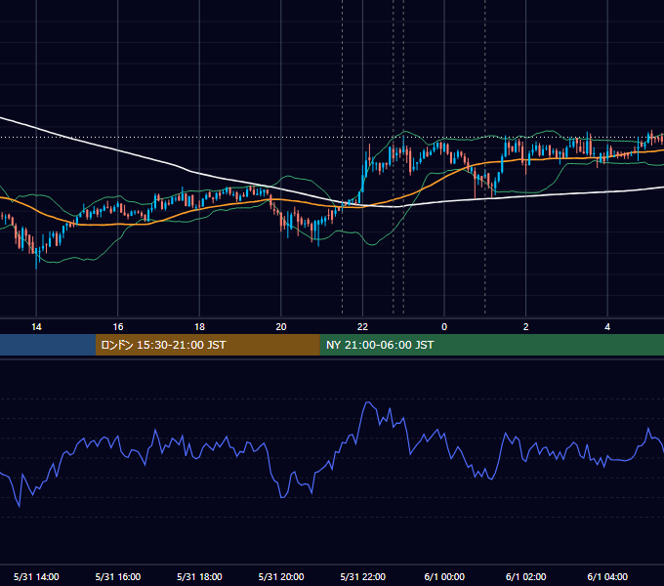Click the ロンドン 15:30-21:00 JST session bar
The width and height of the screenshot is (664, 586).
(x=207, y=345)
